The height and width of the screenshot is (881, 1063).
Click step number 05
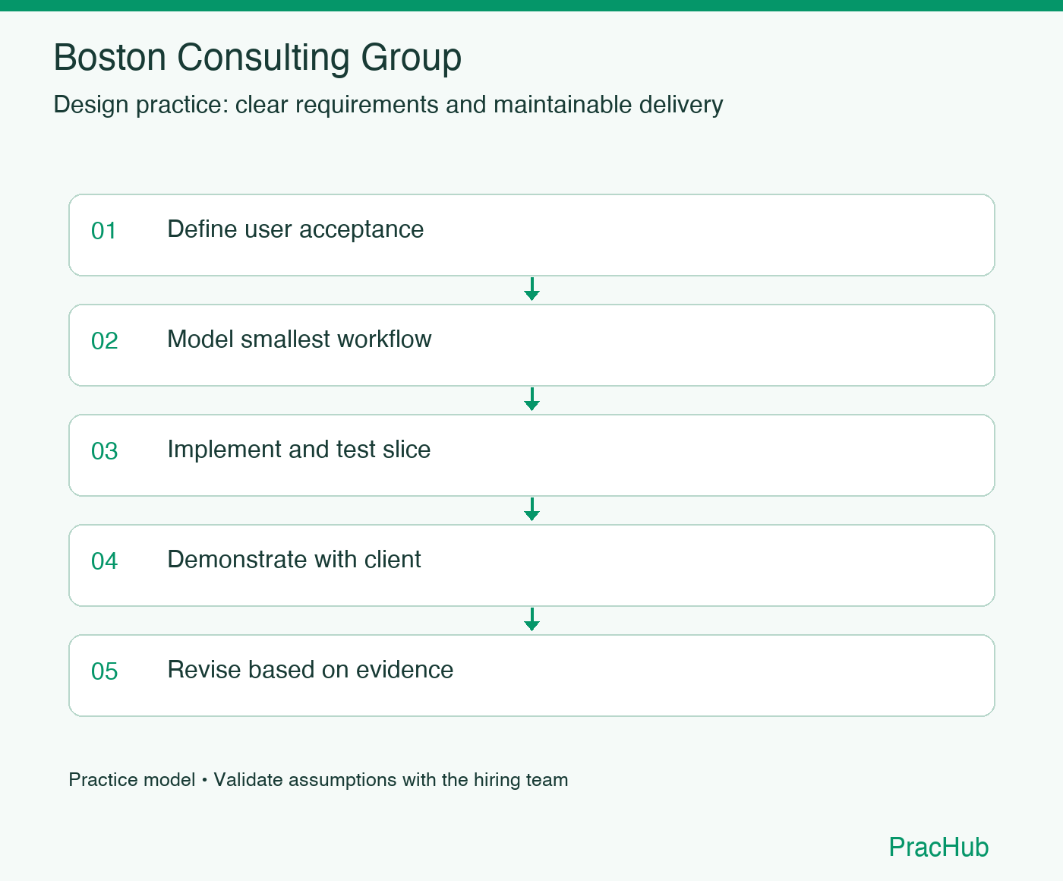(x=104, y=671)
